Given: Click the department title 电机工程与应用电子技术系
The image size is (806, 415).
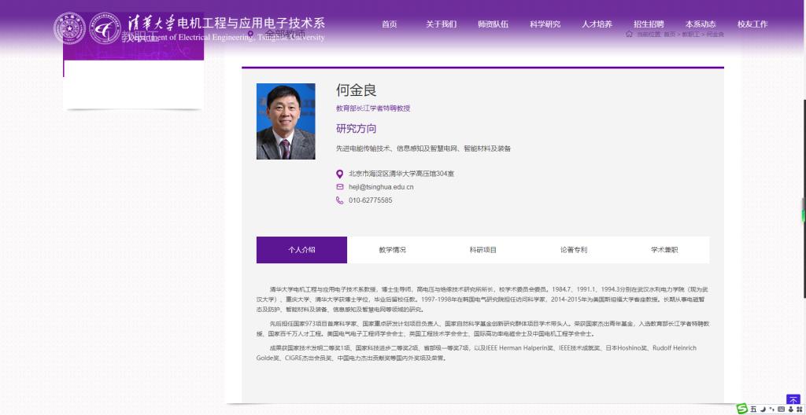Looking at the screenshot, I should (x=251, y=23).
